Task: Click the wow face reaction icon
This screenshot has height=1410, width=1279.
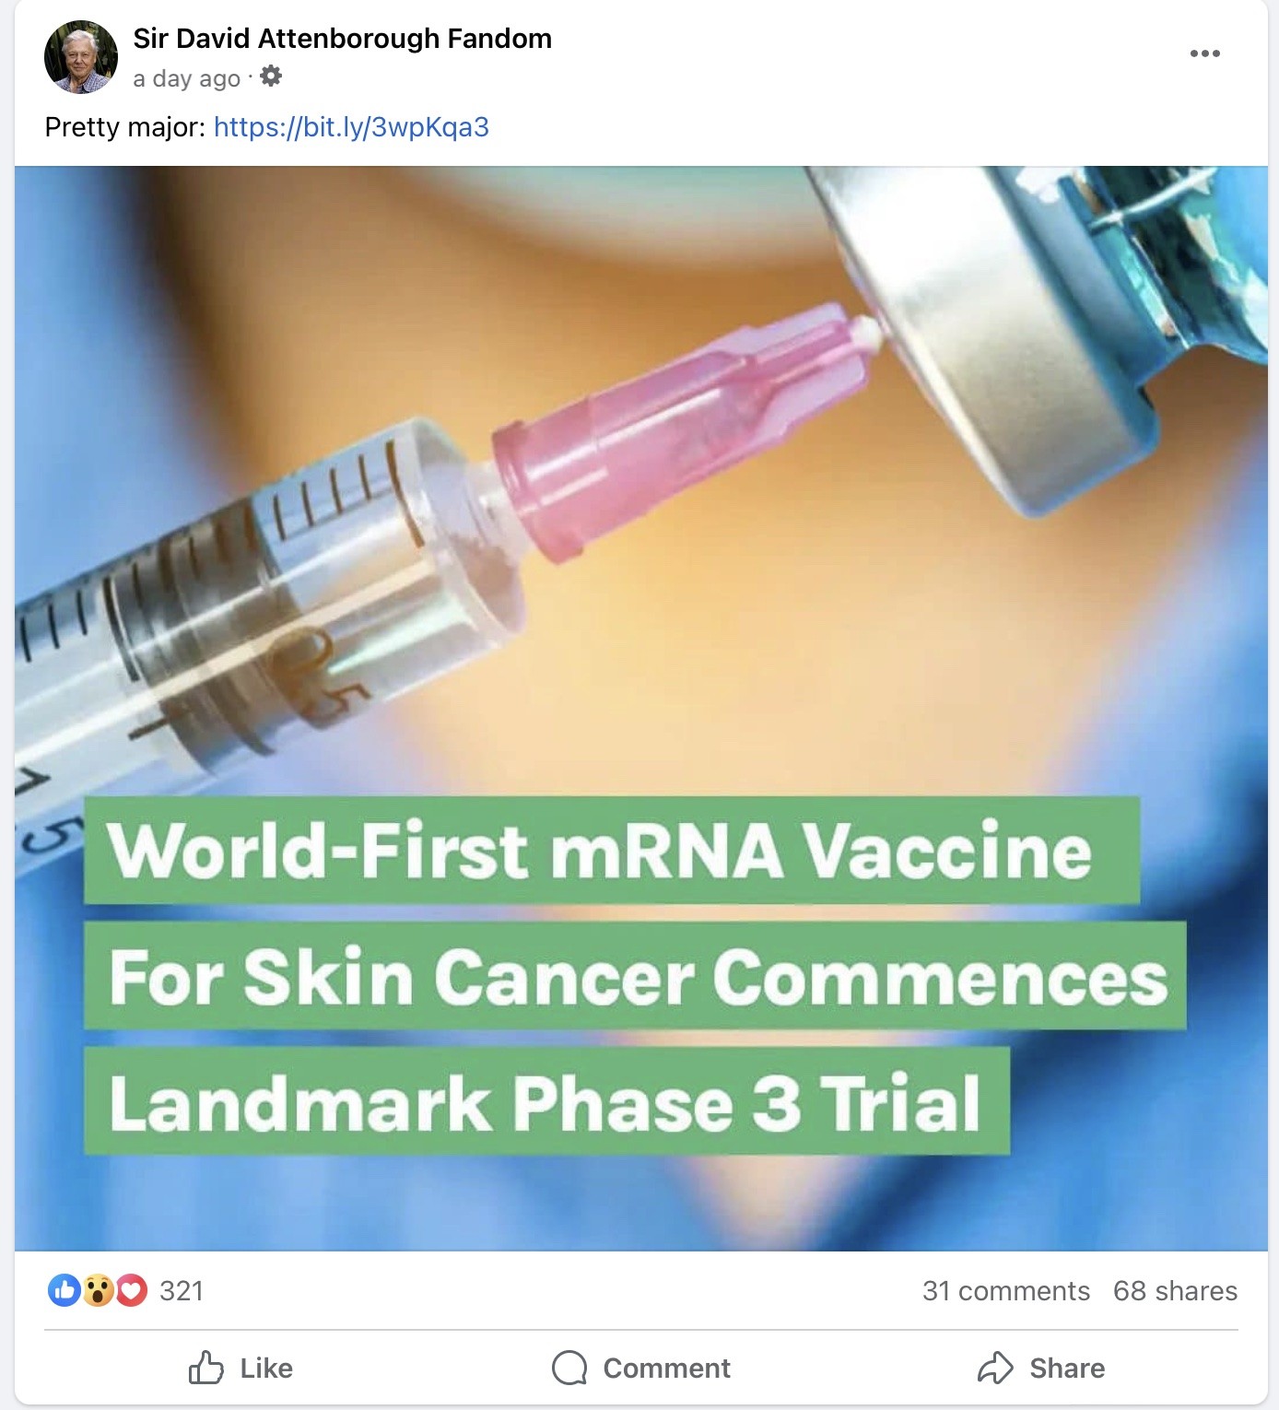Action: [x=98, y=1290]
